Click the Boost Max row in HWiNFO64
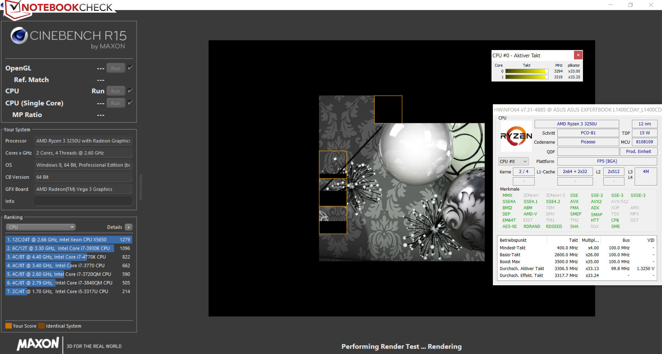This screenshot has width=662, height=354. 577,262
